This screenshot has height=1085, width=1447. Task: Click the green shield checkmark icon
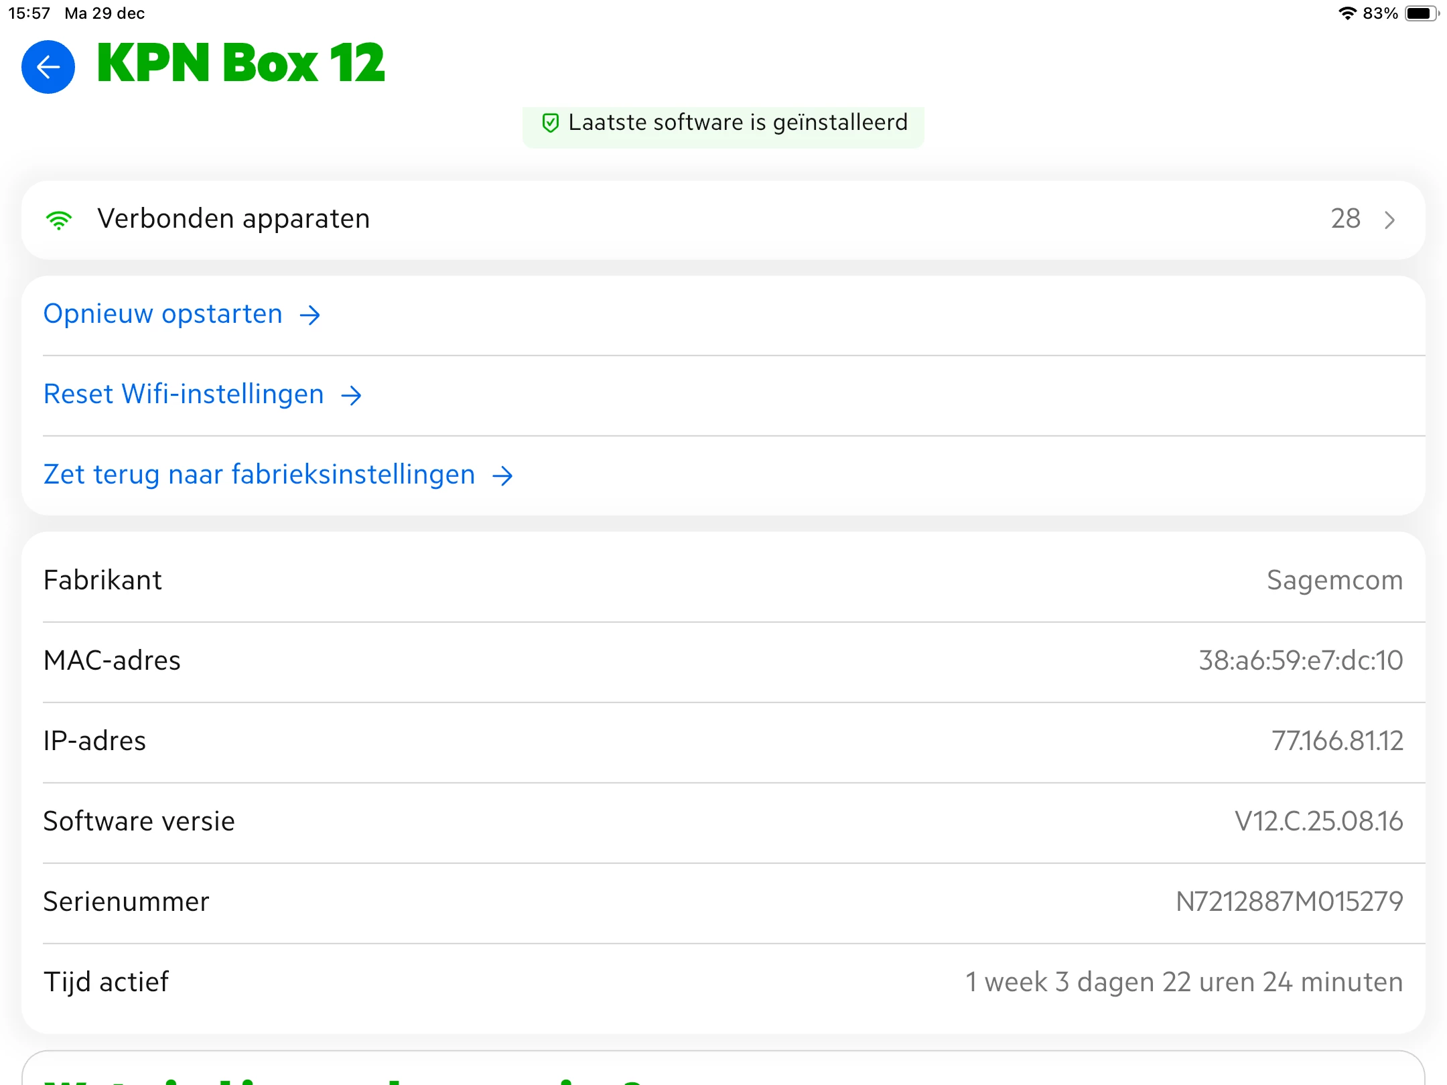tap(550, 123)
